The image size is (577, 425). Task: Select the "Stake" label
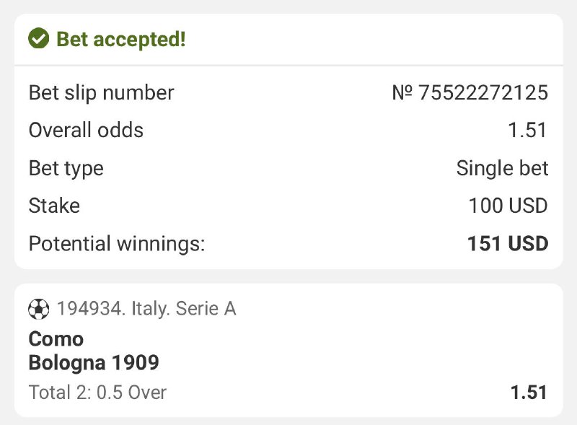(x=54, y=206)
